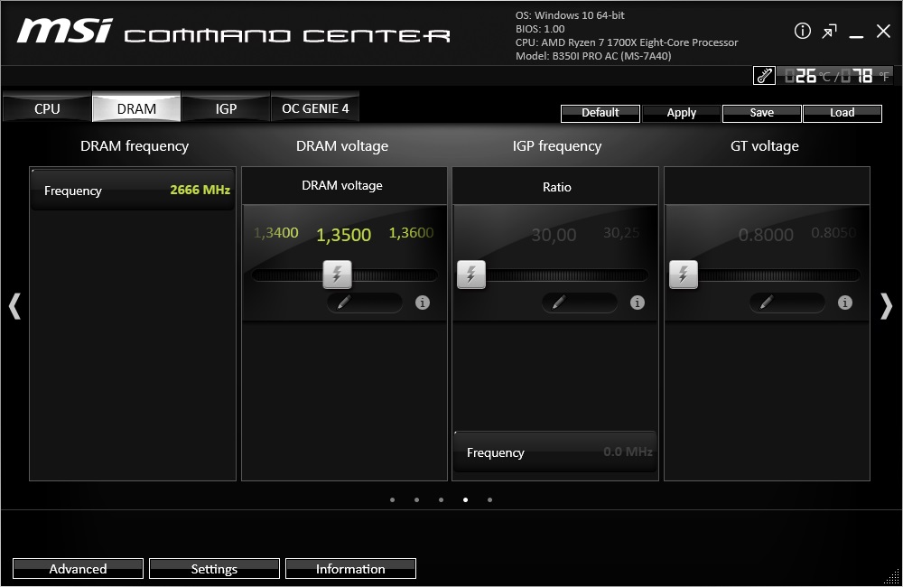Click the detach window arrow icon
Screen dimensions: 903x587
pyautogui.click(x=829, y=31)
